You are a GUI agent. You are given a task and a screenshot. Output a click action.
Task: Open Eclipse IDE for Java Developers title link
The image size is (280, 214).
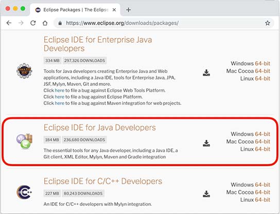coord(100,128)
